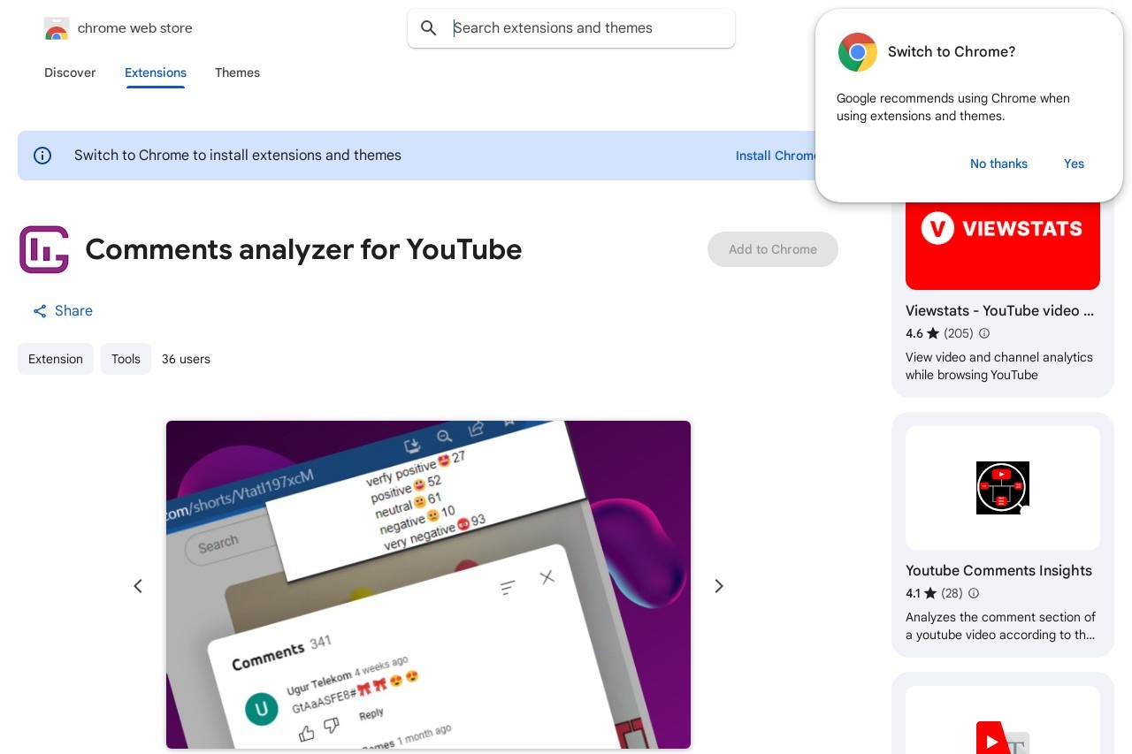Open the Discover tab
Viewport: 1132px width, 754px height.
click(70, 72)
